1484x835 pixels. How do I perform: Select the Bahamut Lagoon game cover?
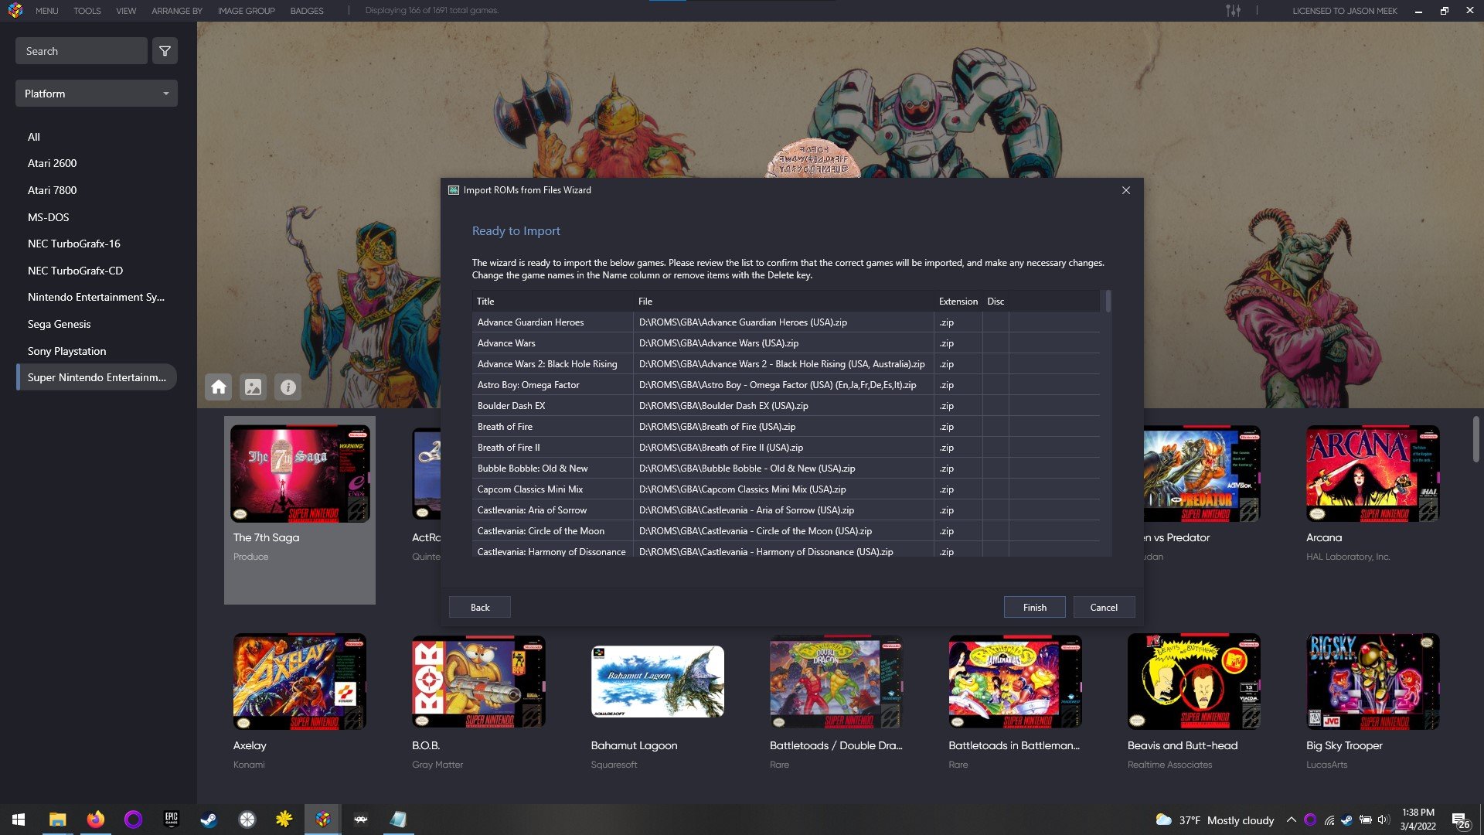click(x=658, y=682)
